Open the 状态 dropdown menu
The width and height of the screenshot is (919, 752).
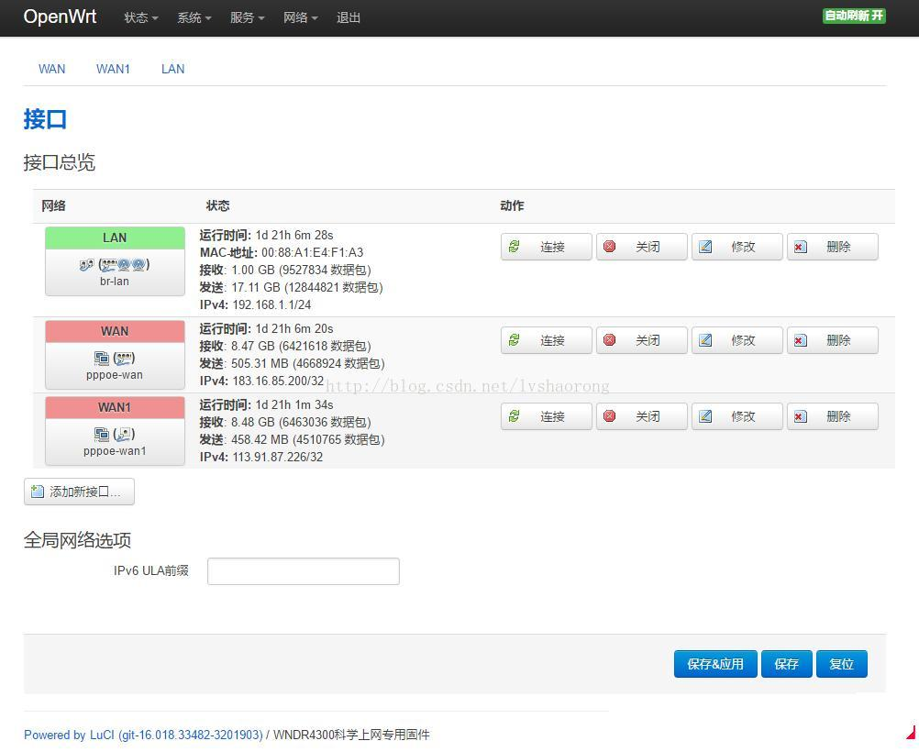[x=141, y=17]
